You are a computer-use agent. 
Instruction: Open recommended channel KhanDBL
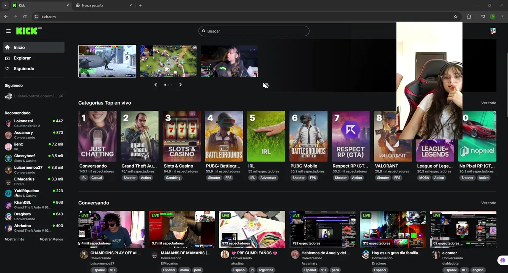click(34, 205)
